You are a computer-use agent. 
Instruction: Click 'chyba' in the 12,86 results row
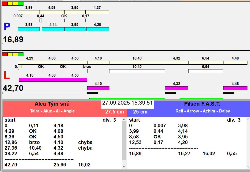pyautogui.click(x=85, y=142)
